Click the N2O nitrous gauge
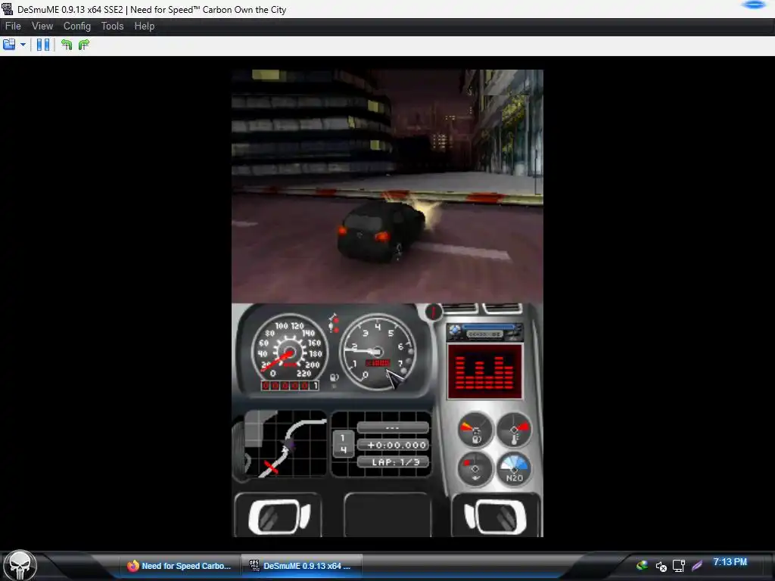The height and width of the screenshot is (581, 775). click(515, 469)
